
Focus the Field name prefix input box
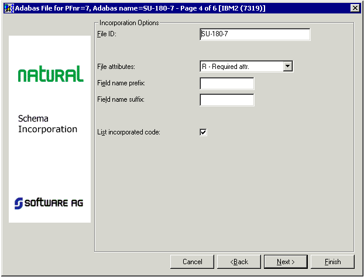pos(227,84)
